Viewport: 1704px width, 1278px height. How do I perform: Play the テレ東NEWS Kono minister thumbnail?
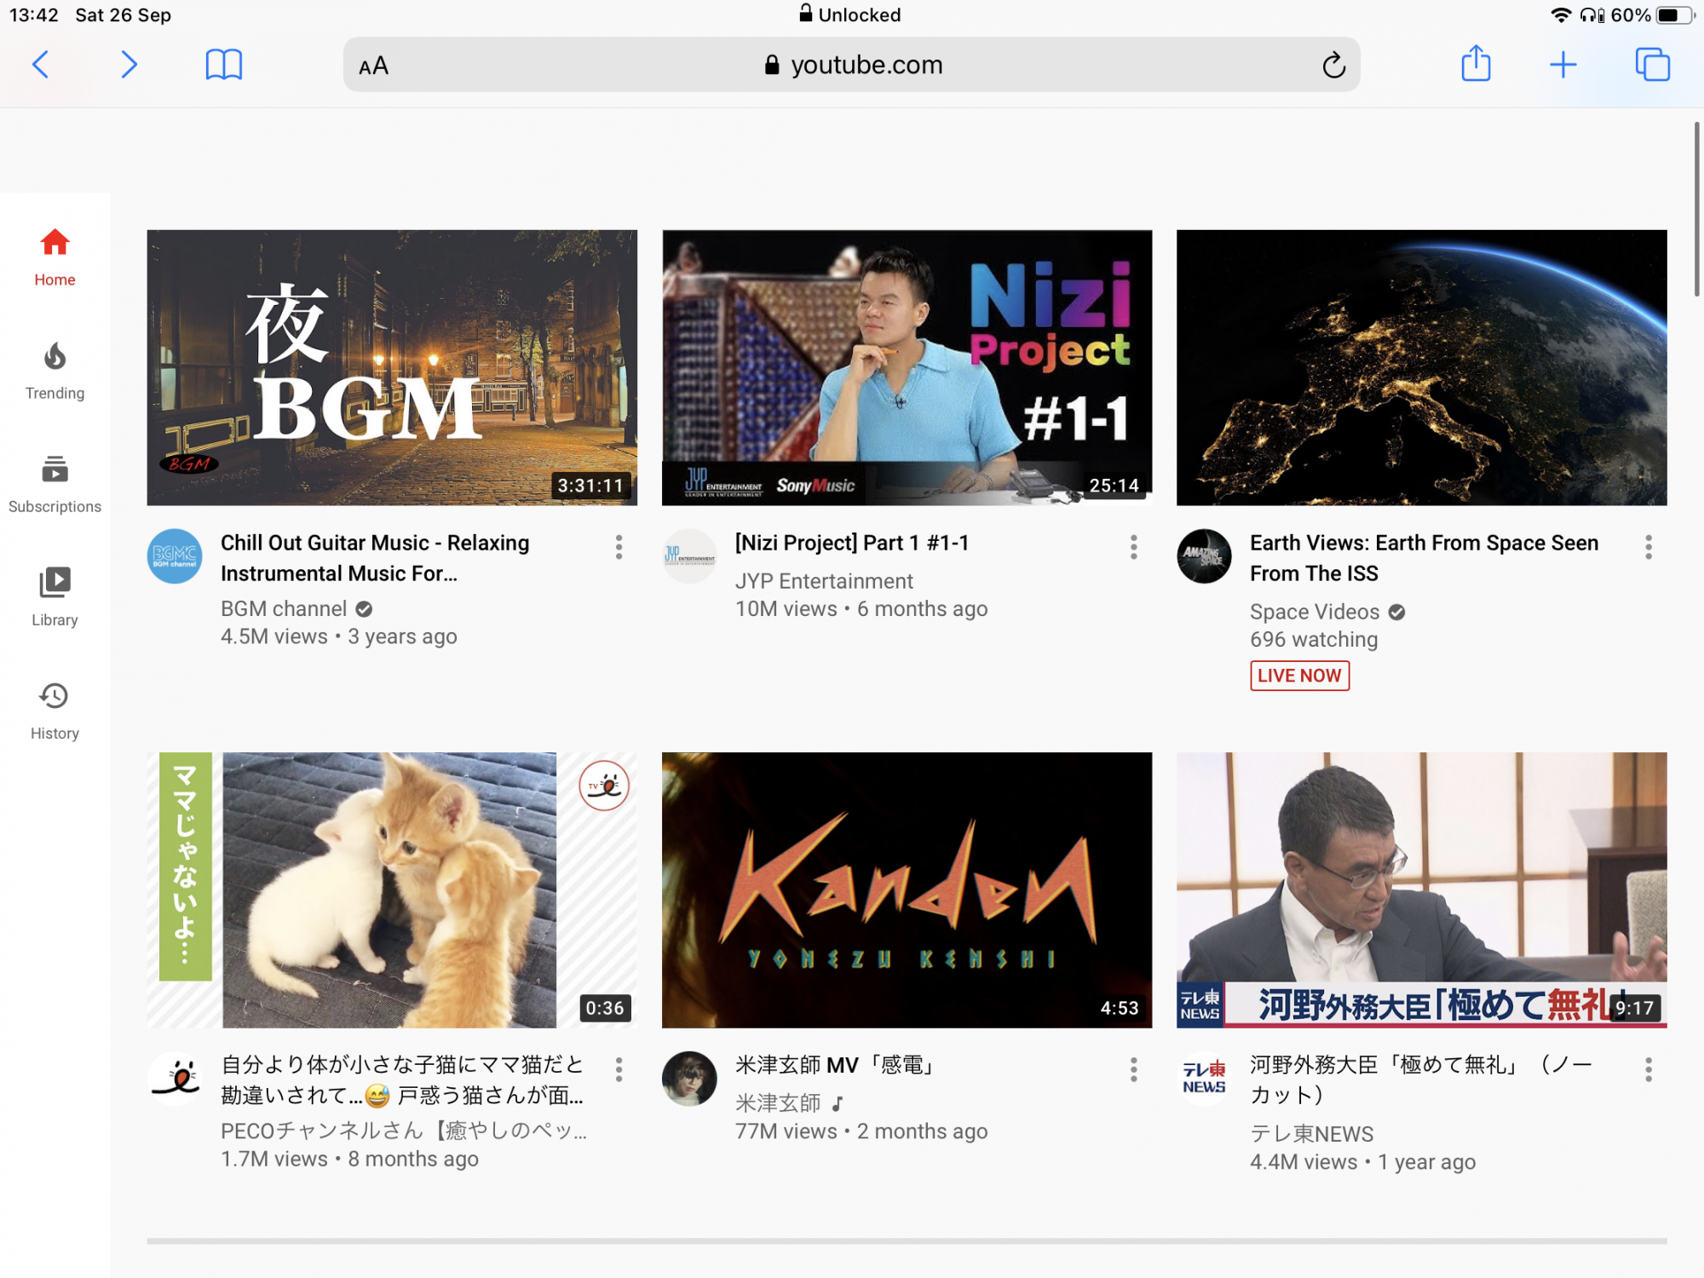click(x=1421, y=889)
